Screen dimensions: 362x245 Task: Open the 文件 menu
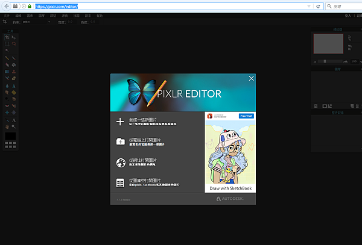click(x=7, y=16)
